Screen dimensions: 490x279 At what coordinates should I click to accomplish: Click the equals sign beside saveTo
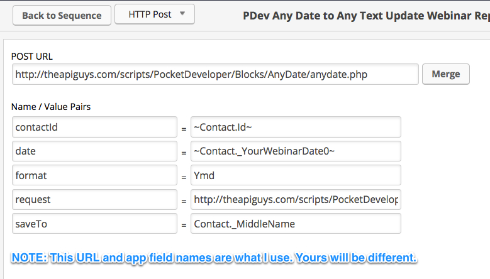click(x=184, y=224)
